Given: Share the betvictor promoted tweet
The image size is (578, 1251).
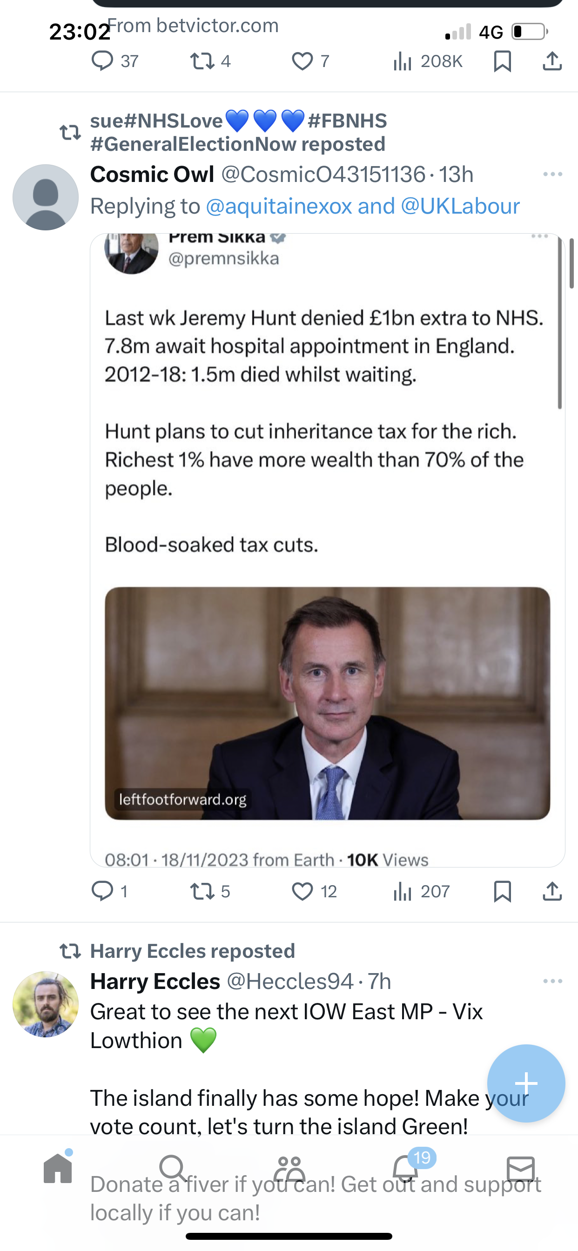Looking at the screenshot, I should pyautogui.click(x=552, y=61).
